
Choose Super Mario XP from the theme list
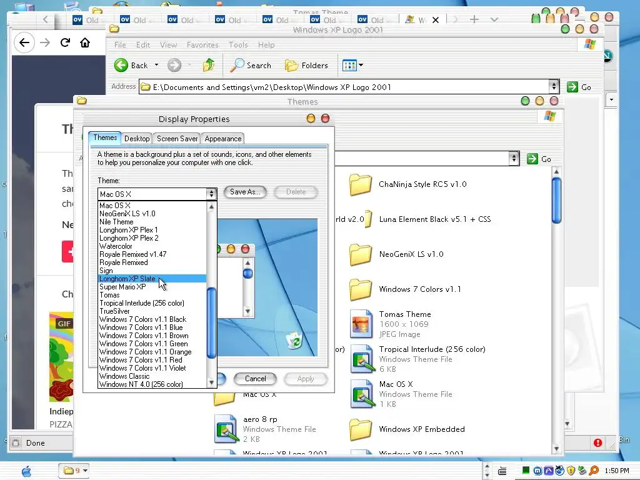[152, 287]
